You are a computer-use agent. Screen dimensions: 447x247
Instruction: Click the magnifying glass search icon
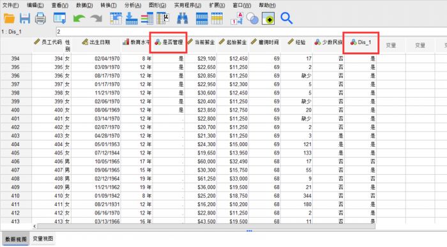tap(286, 19)
